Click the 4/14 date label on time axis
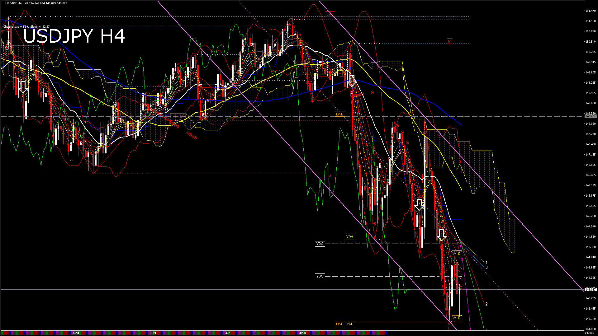 [x=302, y=333]
